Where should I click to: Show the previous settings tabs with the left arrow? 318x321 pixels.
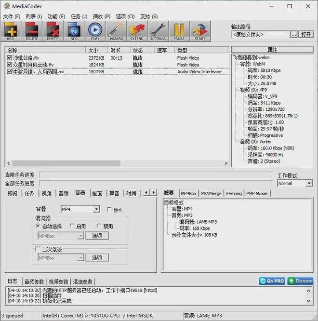tap(146, 193)
